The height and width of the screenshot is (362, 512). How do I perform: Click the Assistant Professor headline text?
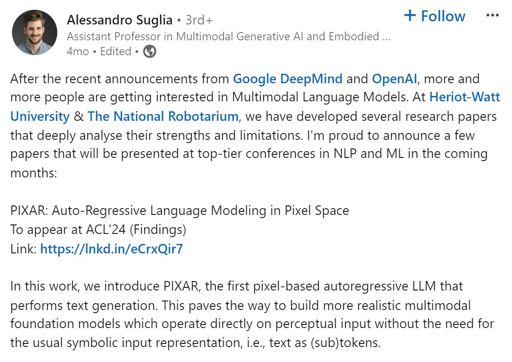[228, 37]
